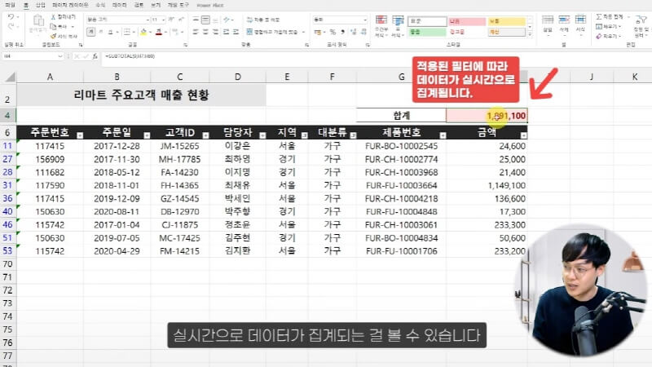Open the font color dropdown arrow
652x367 pixels.
point(165,32)
